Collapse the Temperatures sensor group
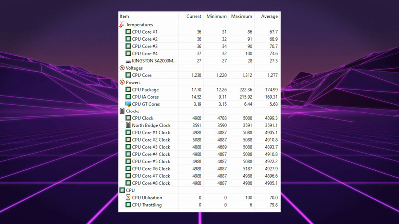 [139, 24]
